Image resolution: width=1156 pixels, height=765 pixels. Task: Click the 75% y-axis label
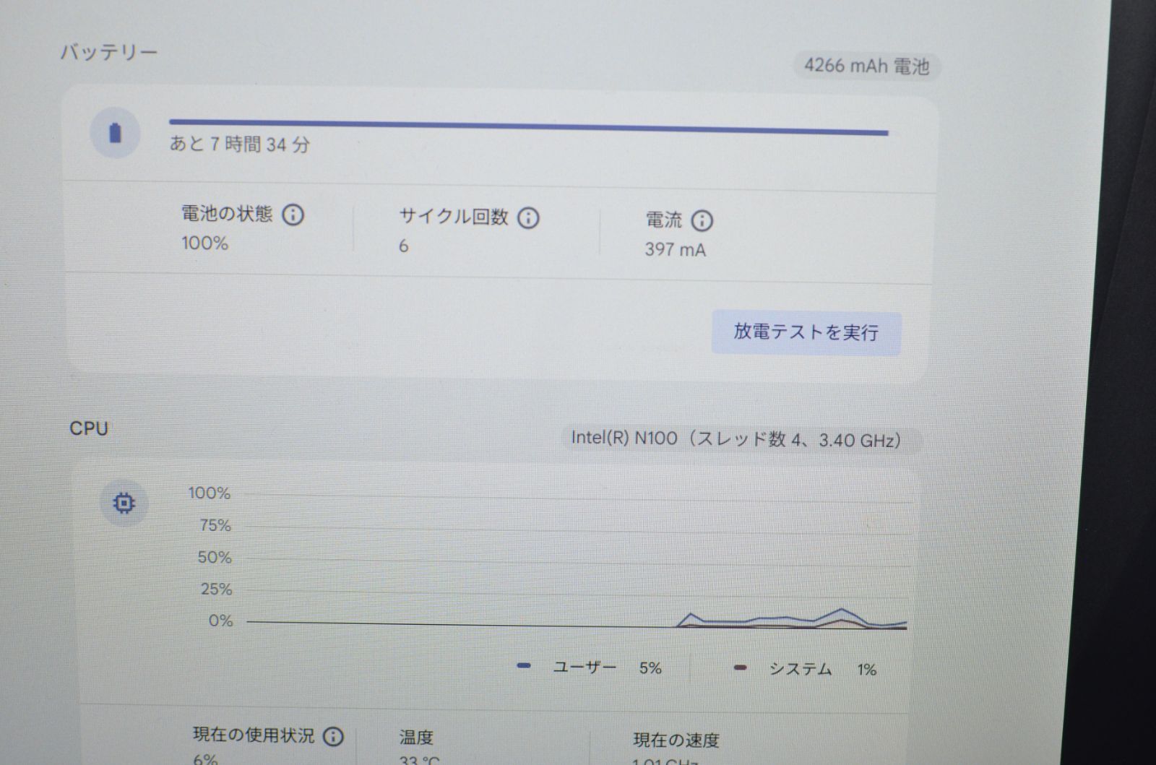point(215,526)
